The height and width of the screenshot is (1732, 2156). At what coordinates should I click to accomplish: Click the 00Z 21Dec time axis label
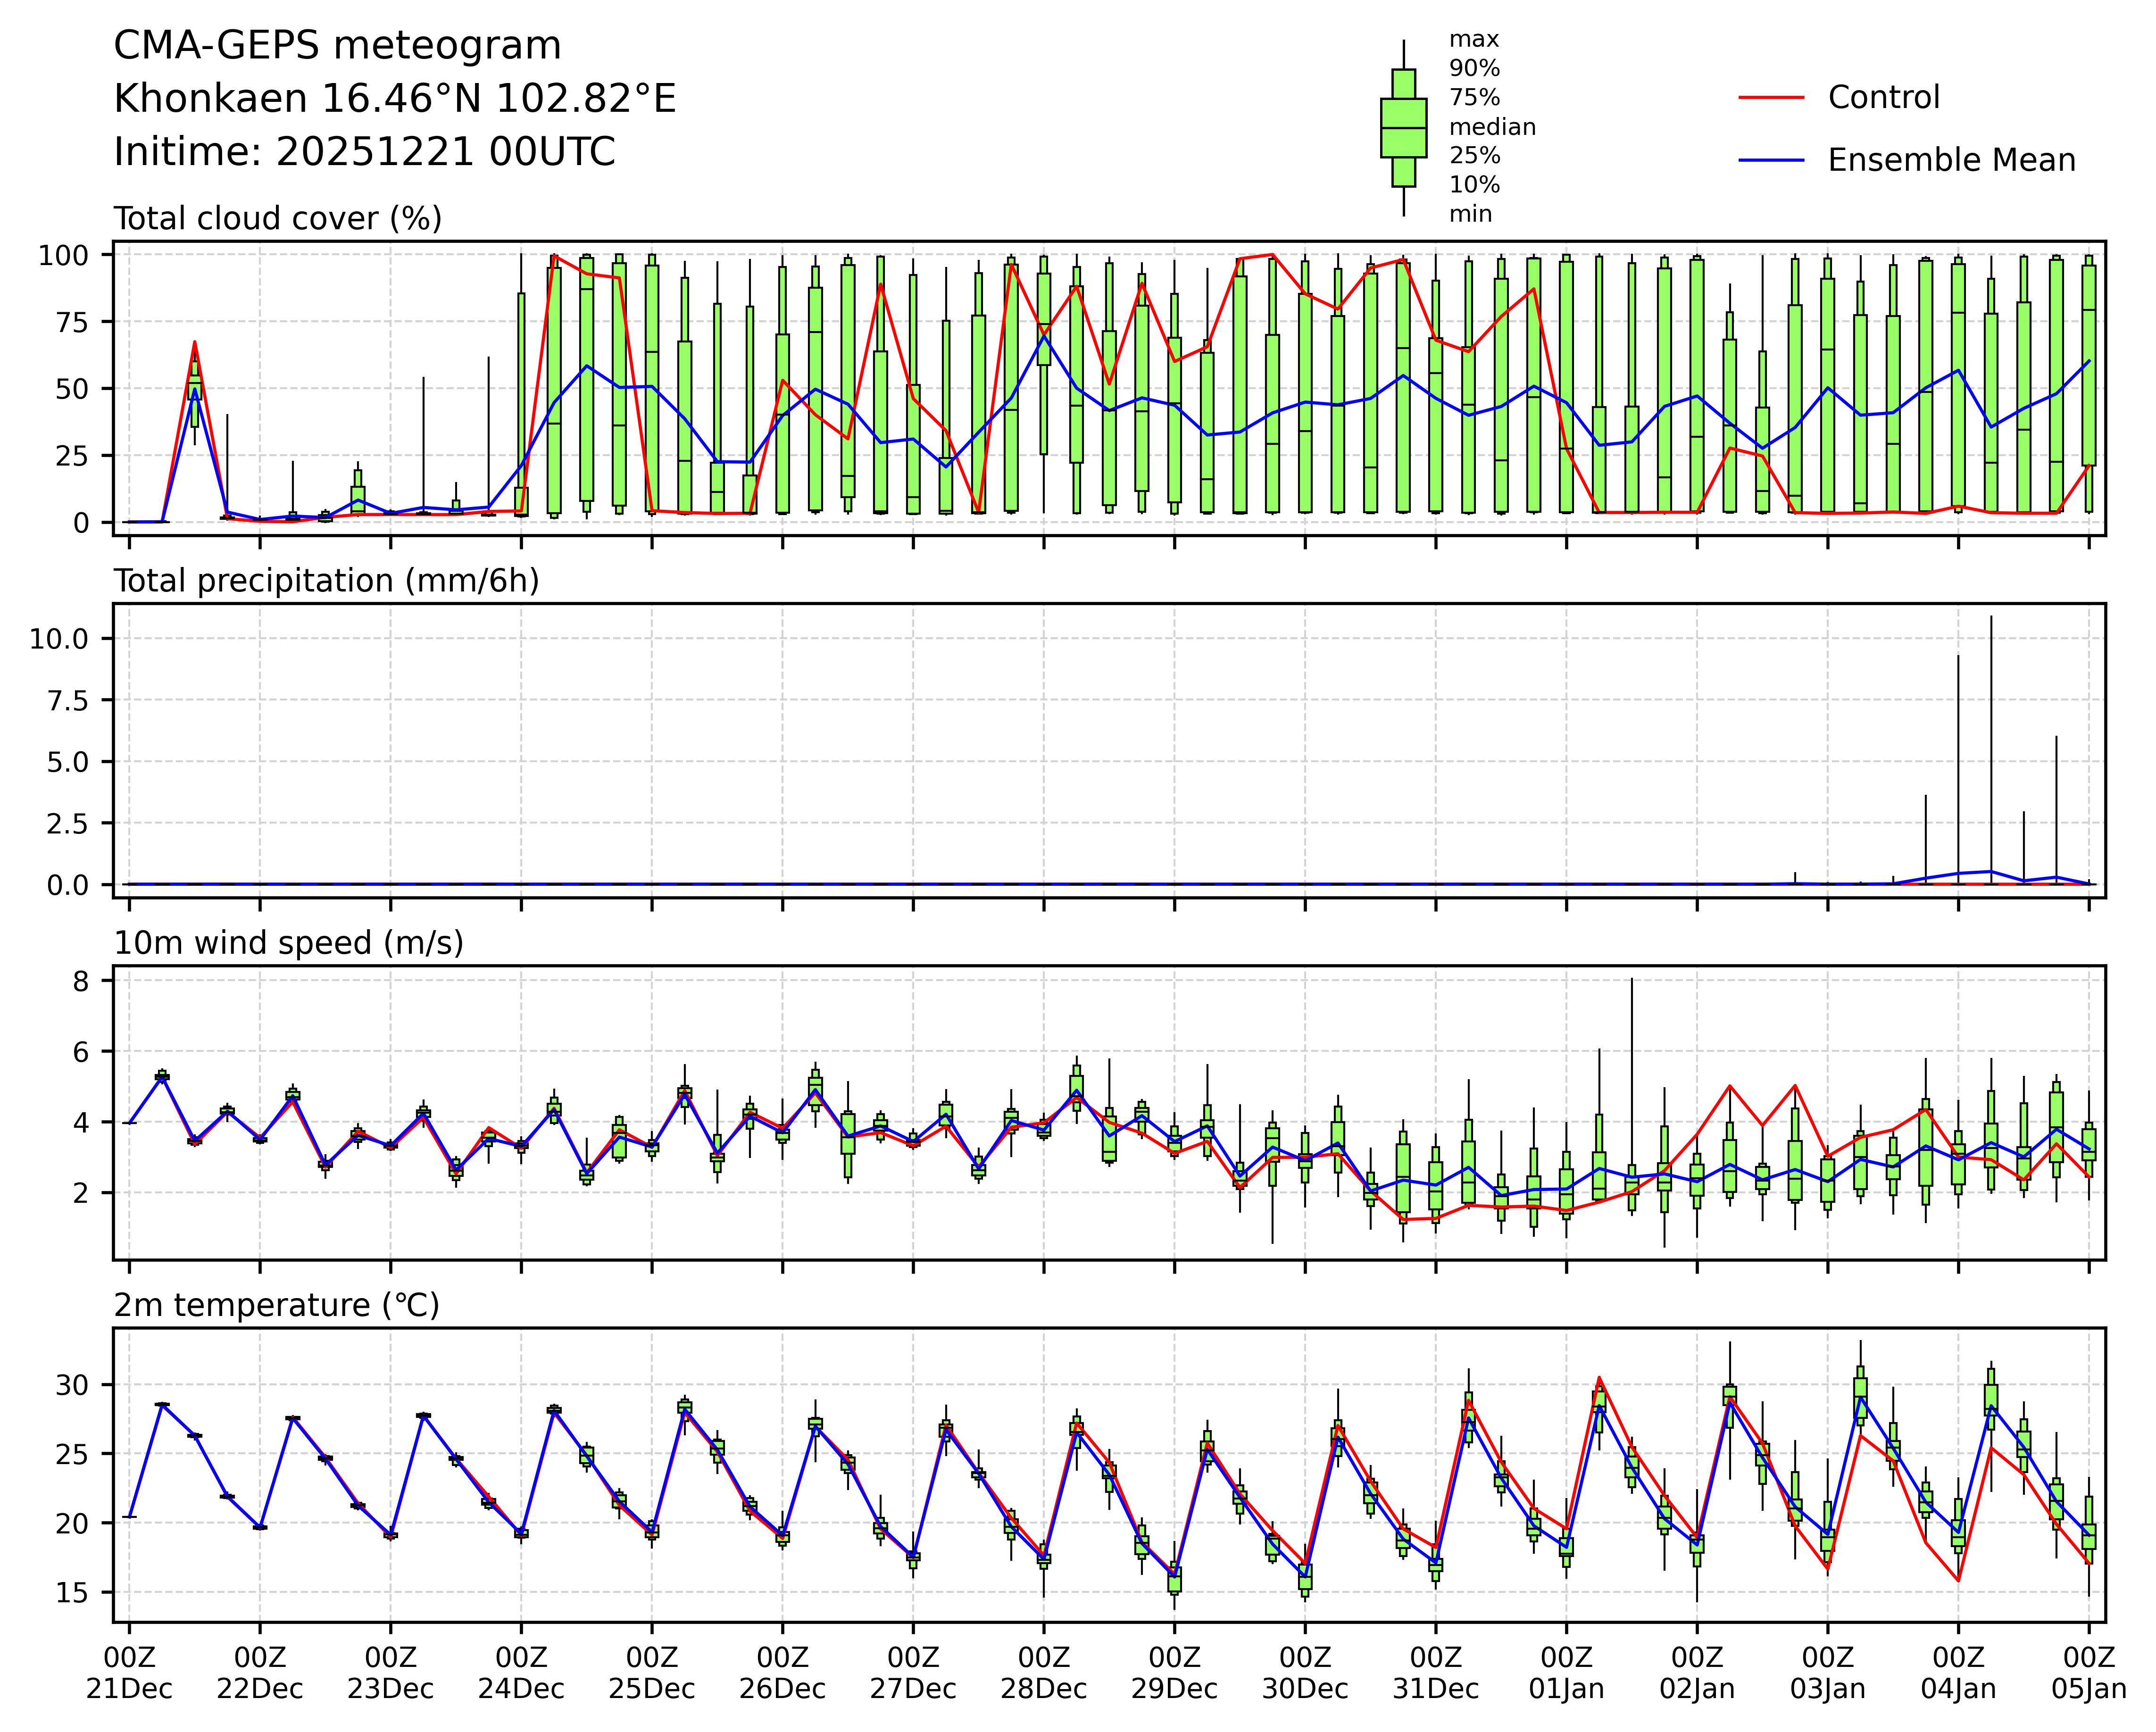(129, 1673)
